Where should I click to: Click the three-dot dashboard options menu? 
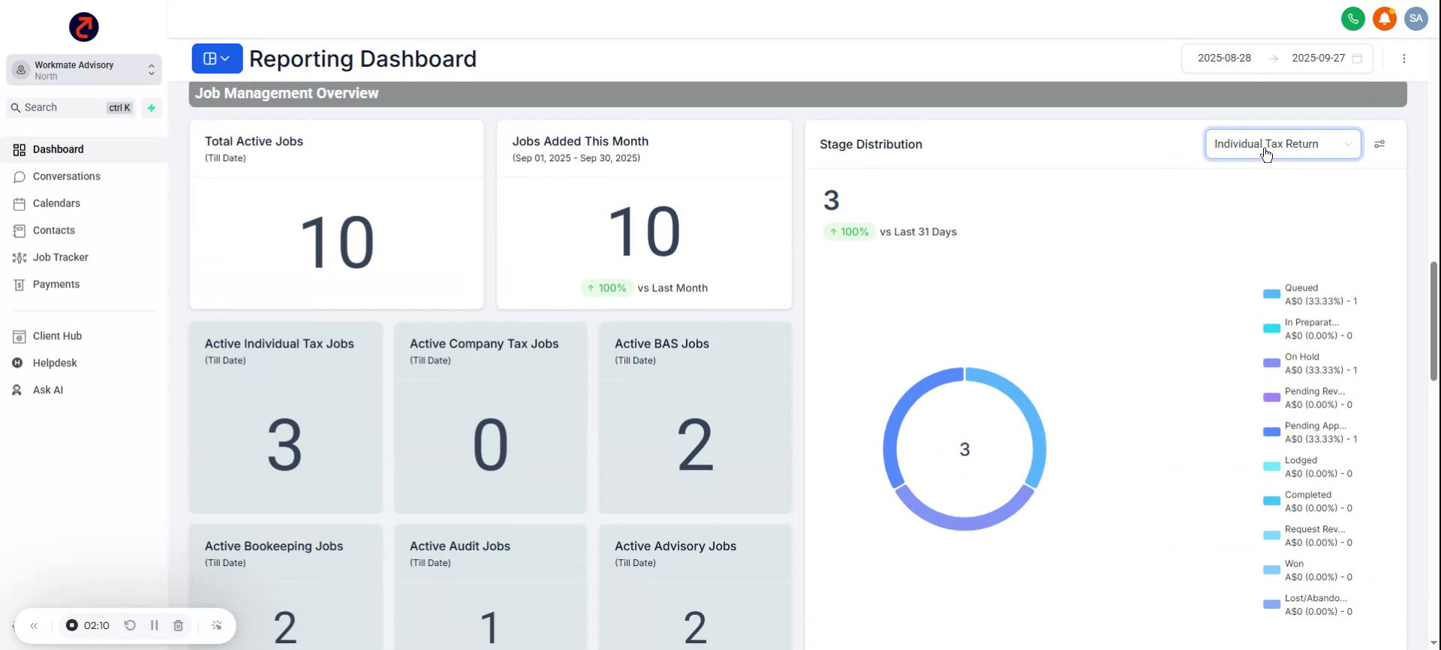point(1403,59)
